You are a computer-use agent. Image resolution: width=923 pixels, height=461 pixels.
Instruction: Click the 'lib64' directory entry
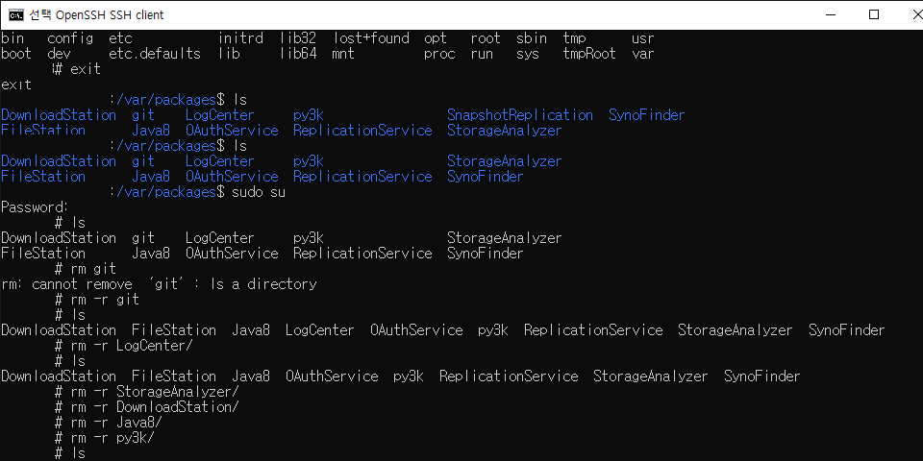(298, 54)
